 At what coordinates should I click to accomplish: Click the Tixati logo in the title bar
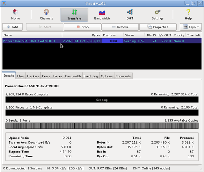(x=4, y=4)
